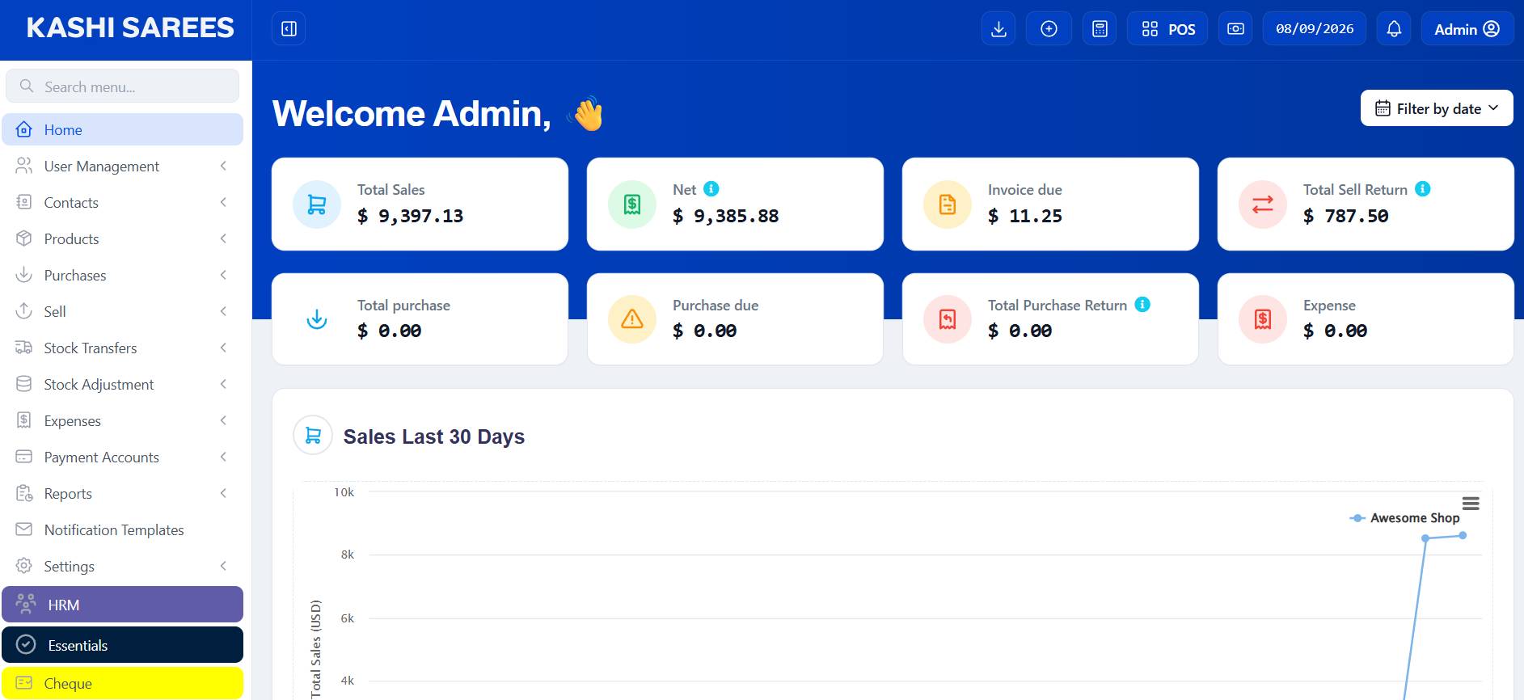Click the Expenses receipt icon
This screenshot has height=700, width=1524.
tap(24, 420)
